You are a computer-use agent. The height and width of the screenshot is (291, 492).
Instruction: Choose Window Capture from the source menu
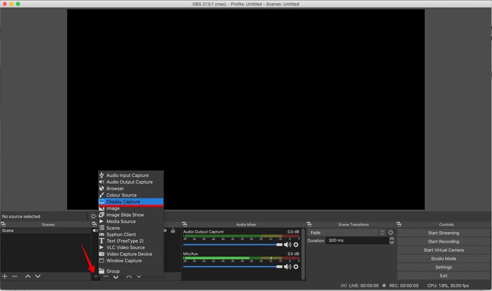tap(124, 261)
